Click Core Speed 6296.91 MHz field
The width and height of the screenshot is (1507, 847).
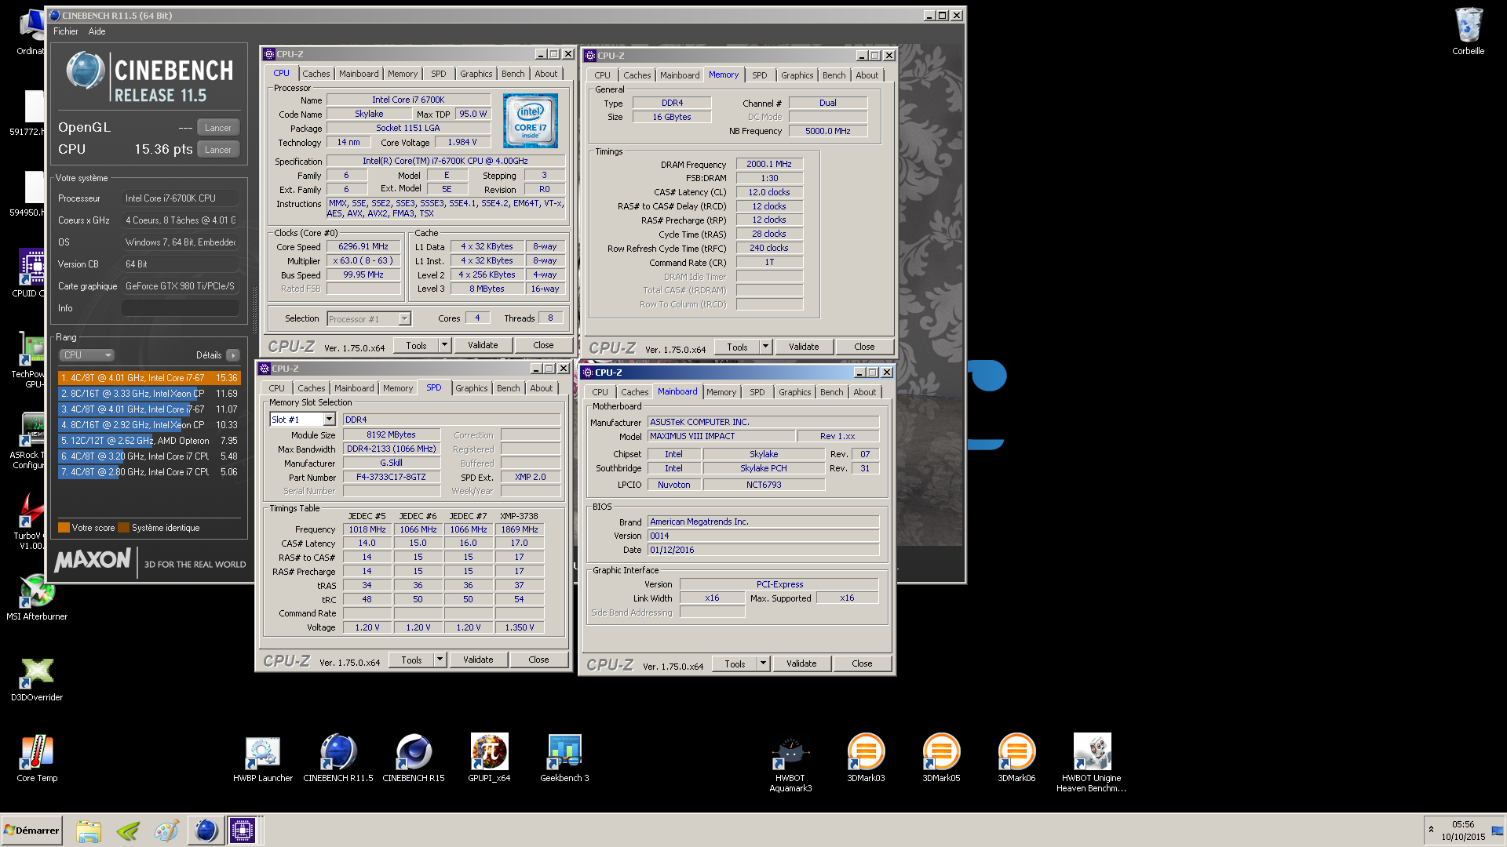click(x=363, y=246)
